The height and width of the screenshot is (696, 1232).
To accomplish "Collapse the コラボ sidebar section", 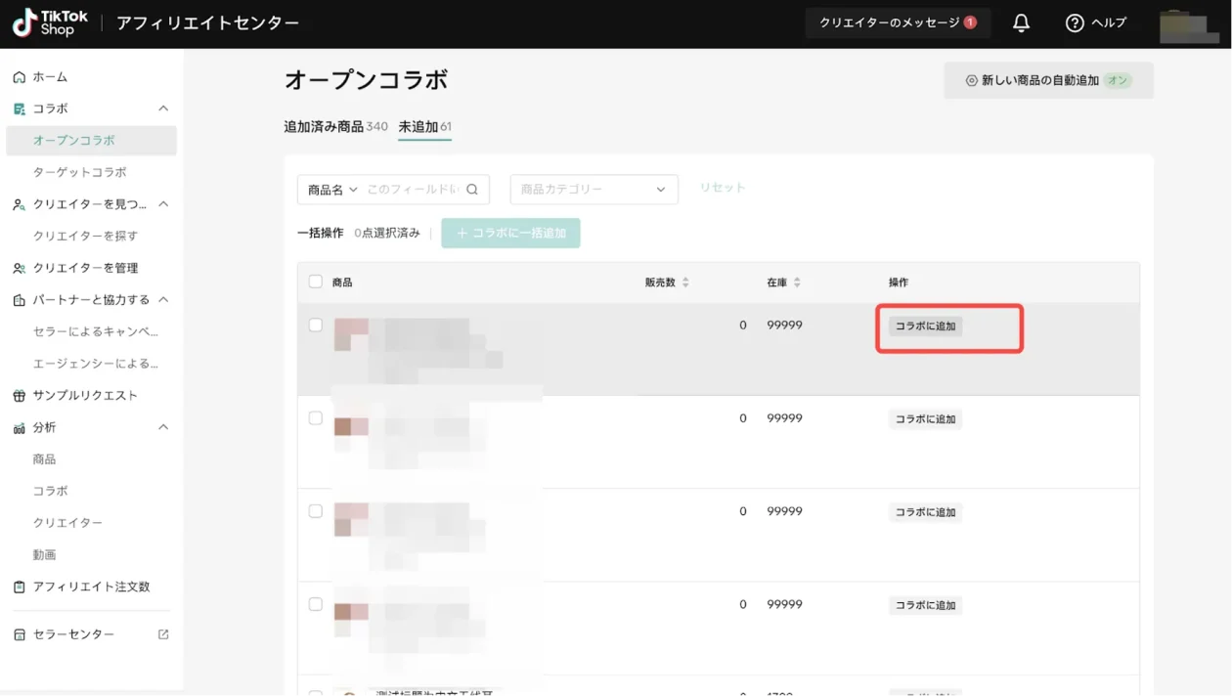I will point(163,109).
